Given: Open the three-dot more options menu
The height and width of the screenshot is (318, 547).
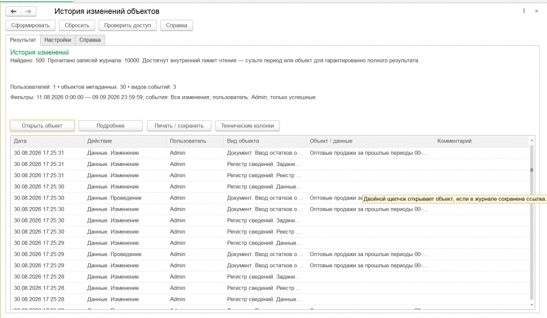Looking at the screenshot, I should coord(524,11).
